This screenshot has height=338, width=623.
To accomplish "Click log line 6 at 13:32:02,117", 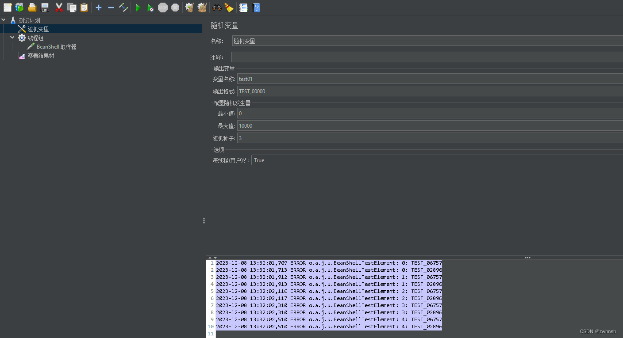I will pos(329,298).
